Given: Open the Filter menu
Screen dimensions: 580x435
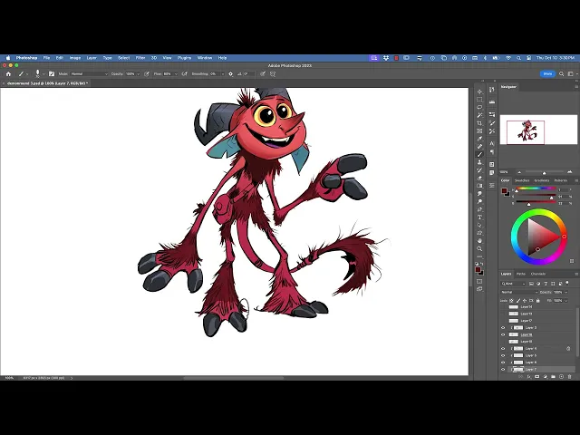Looking at the screenshot, I should 140,58.
